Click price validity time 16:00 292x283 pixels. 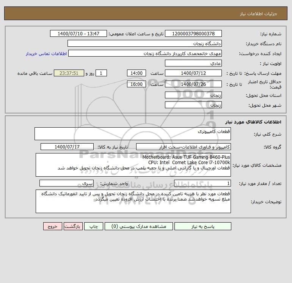point(137,84)
